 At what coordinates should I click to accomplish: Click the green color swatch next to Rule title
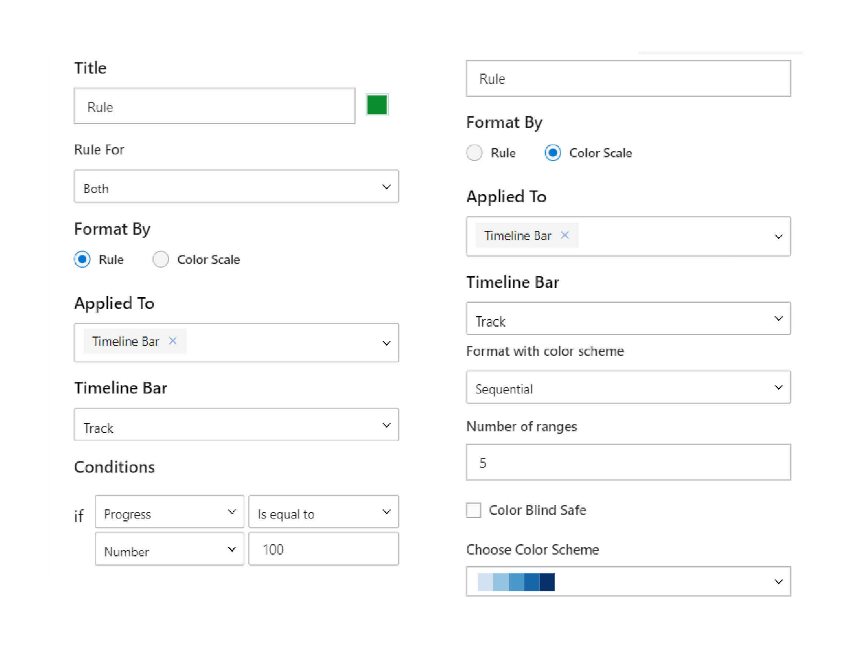coord(377,105)
